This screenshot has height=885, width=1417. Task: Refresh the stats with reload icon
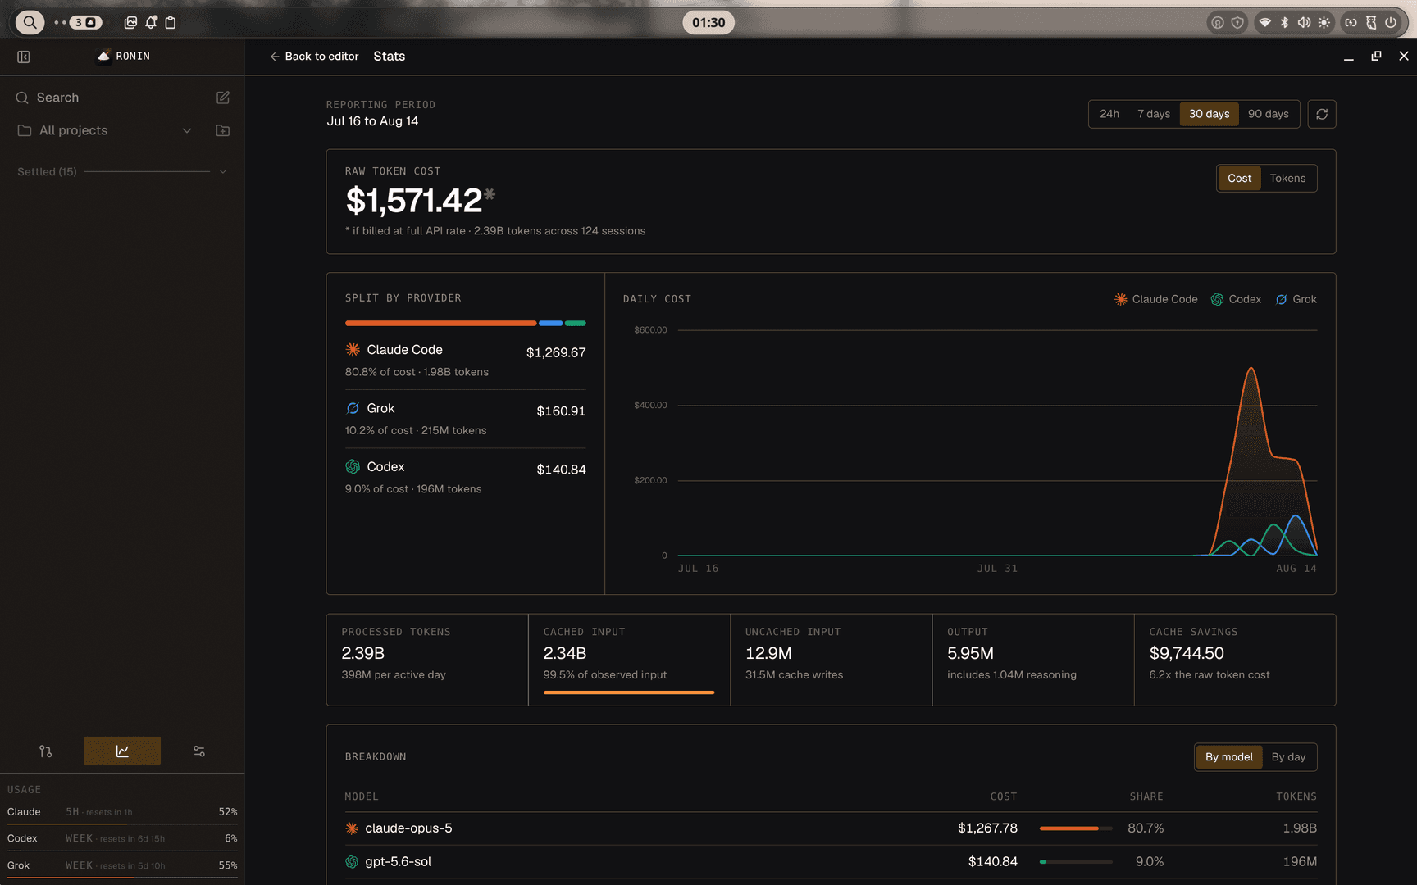(1322, 114)
